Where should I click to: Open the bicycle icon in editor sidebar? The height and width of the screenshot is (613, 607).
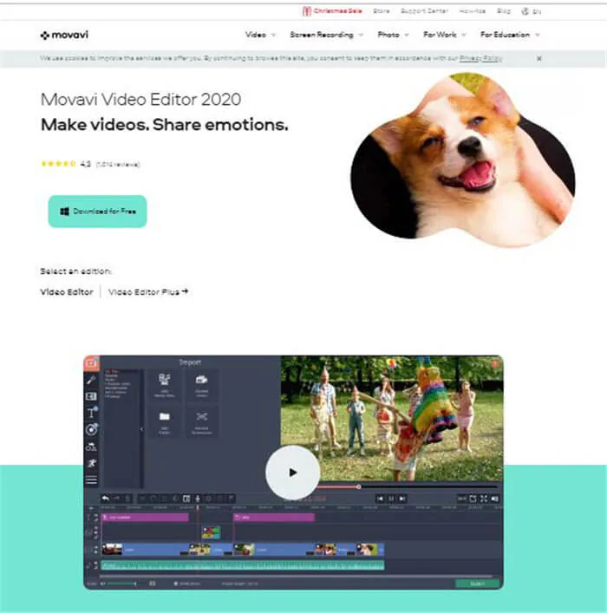coord(92,447)
